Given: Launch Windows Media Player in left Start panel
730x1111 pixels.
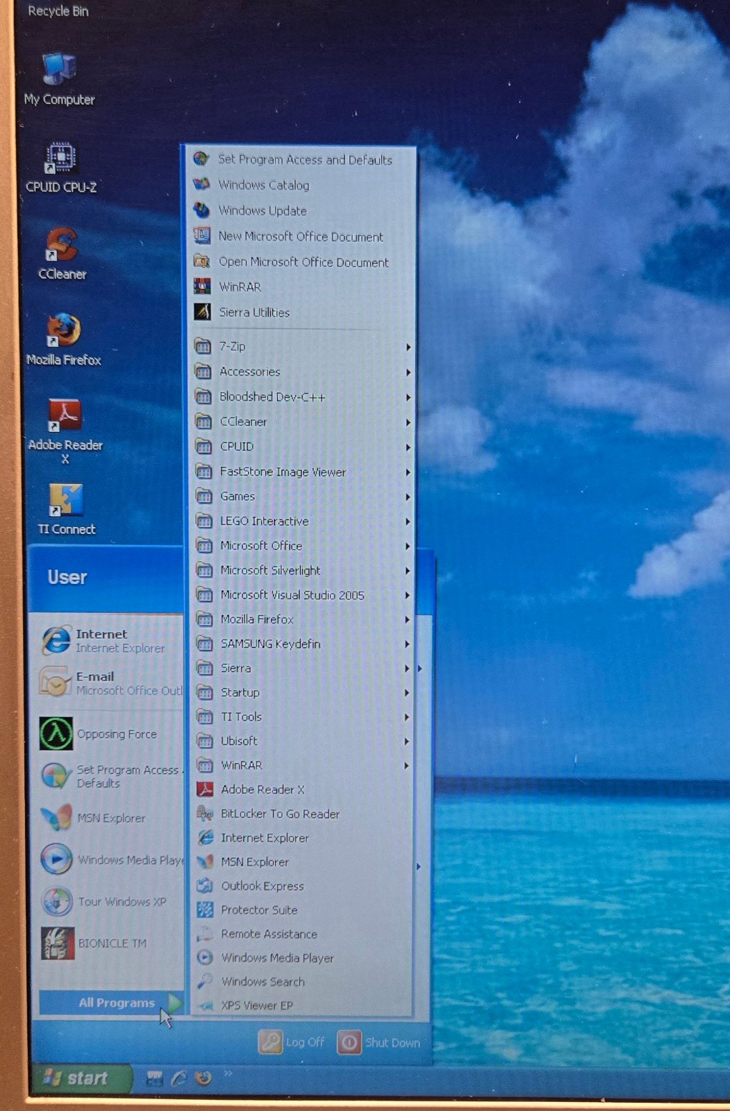Looking at the screenshot, I should (112, 860).
